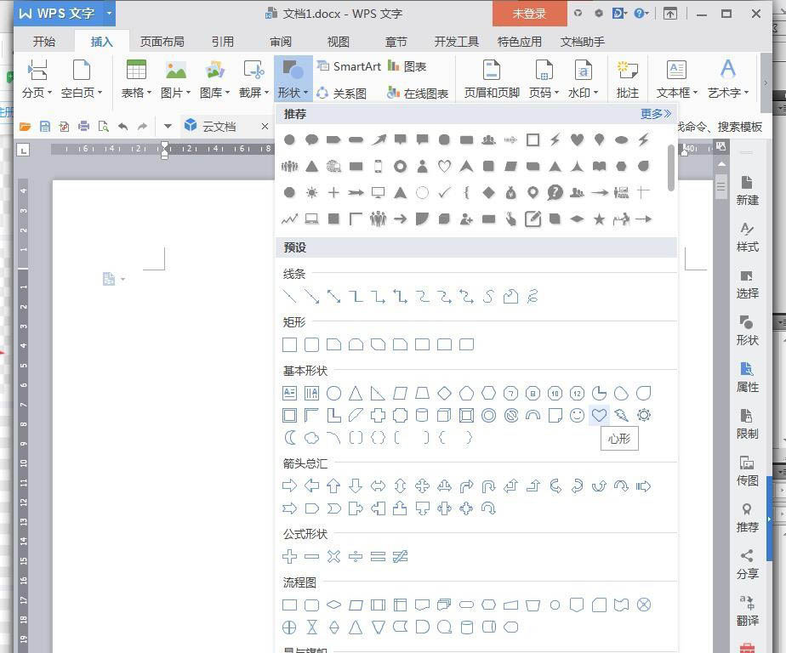Image resolution: width=786 pixels, height=653 pixels.
Task: Open the 翻译 translate sidebar tool
Action: [x=747, y=610]
